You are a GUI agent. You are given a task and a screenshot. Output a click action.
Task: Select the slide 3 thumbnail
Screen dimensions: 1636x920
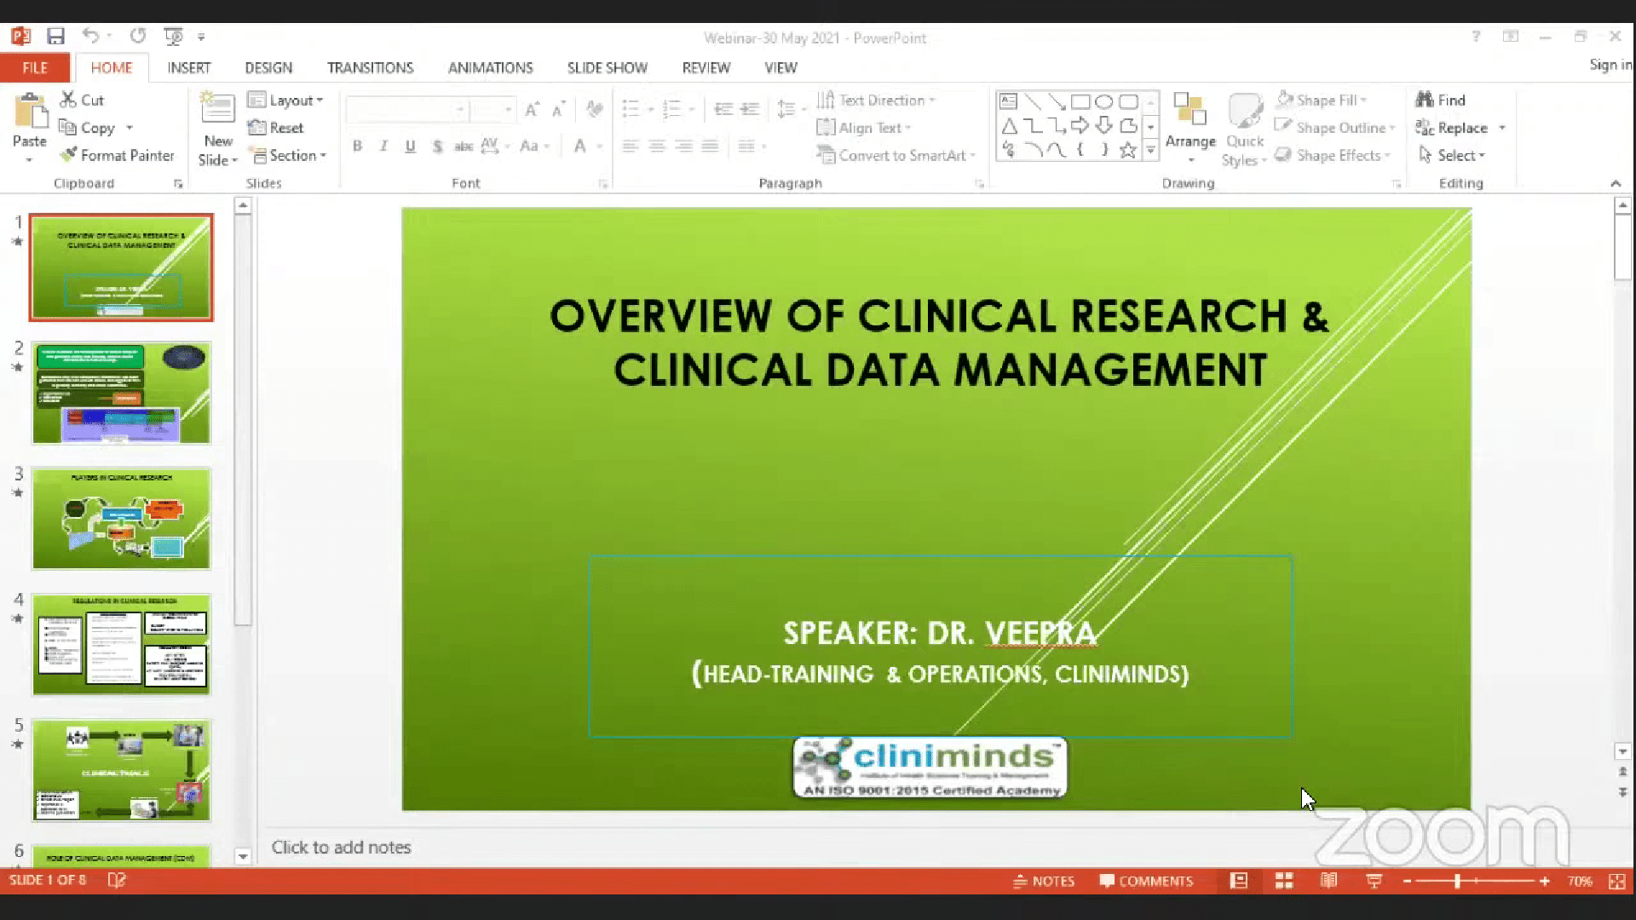[x=121, y=518]
